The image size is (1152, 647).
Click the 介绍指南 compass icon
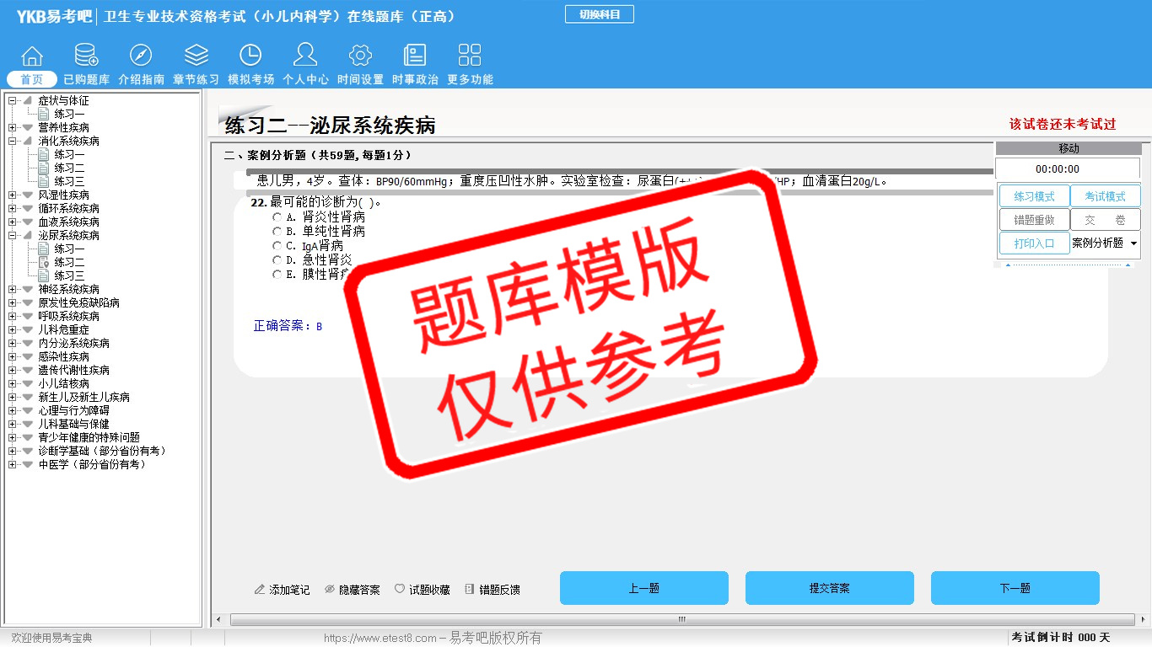141,56
